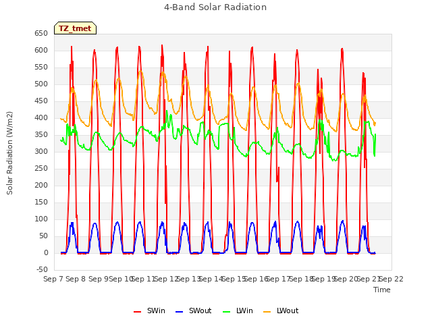Click the blue SWout legend color marker
Screen dimensions: 432x324
pyautogui.click(x=179, y=312)
